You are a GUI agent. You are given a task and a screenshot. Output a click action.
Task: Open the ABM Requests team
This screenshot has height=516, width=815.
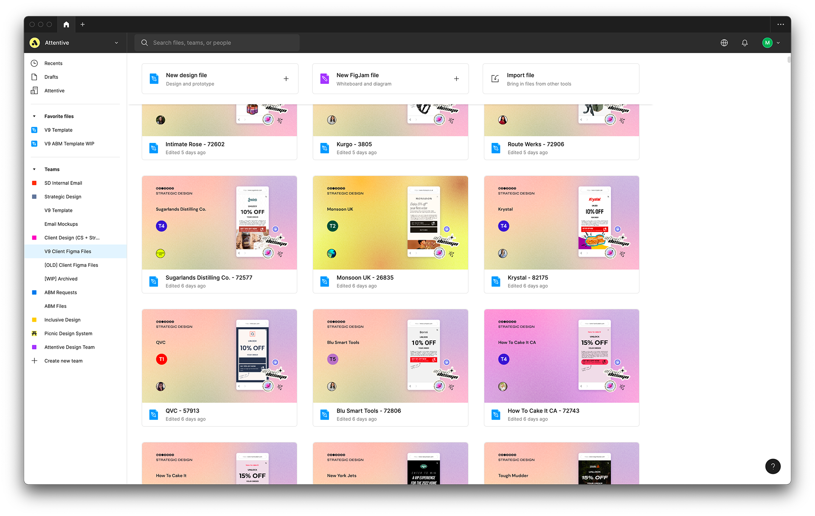[x=76, y=293]
